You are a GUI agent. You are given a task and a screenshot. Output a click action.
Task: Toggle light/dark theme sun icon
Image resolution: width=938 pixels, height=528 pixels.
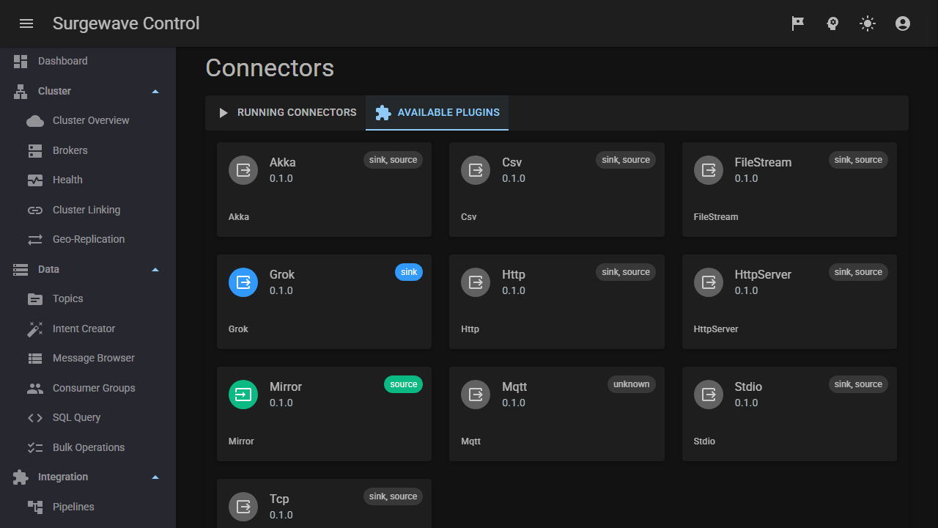[868, 23]
